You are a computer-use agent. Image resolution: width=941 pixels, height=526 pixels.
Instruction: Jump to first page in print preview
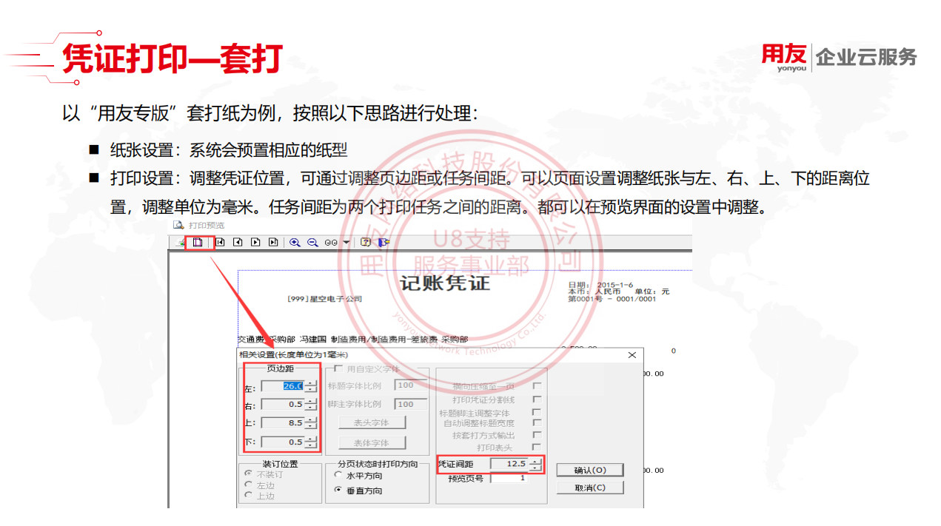[220, 242]
